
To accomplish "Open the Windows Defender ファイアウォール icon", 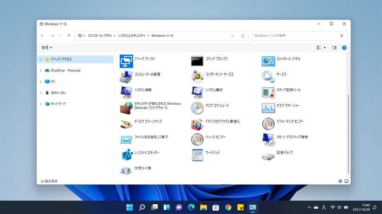I will pyautogui.click(x=126, y=108).
